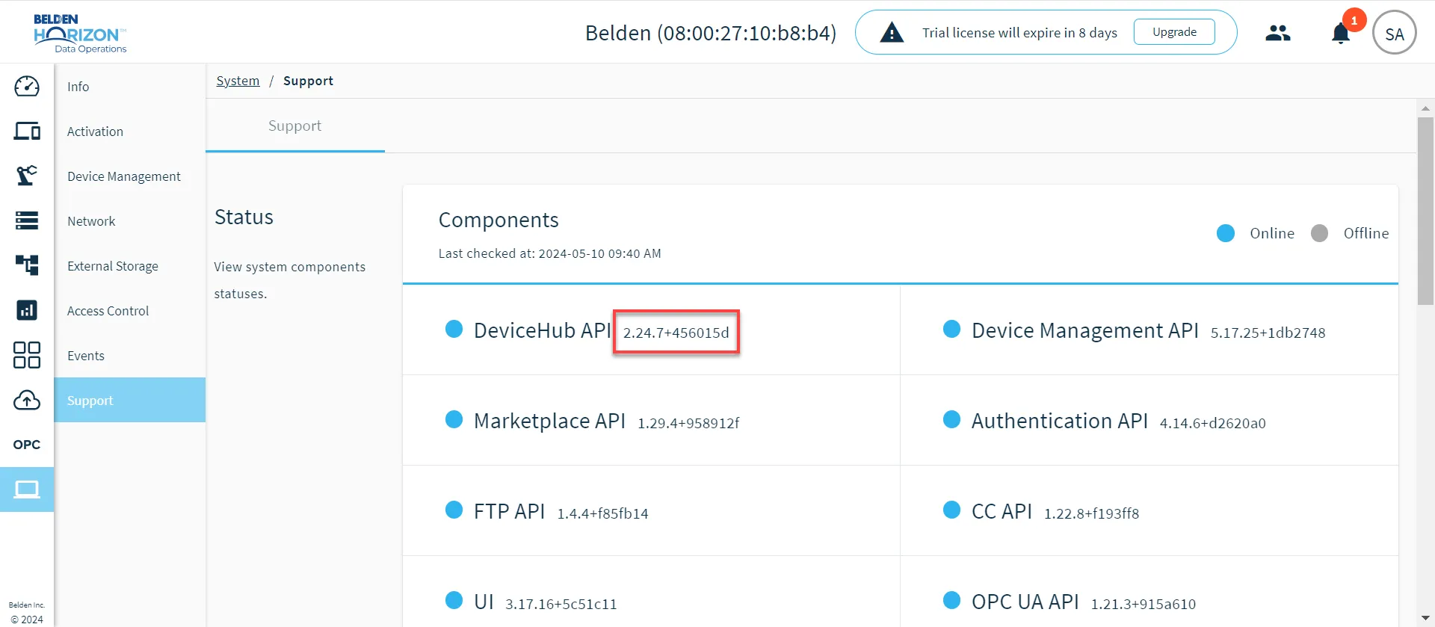Image resolution: width=1435 pixels, height=627 pixels.
Task: Click the Marketplace API status dot
Action: [454, 419]
